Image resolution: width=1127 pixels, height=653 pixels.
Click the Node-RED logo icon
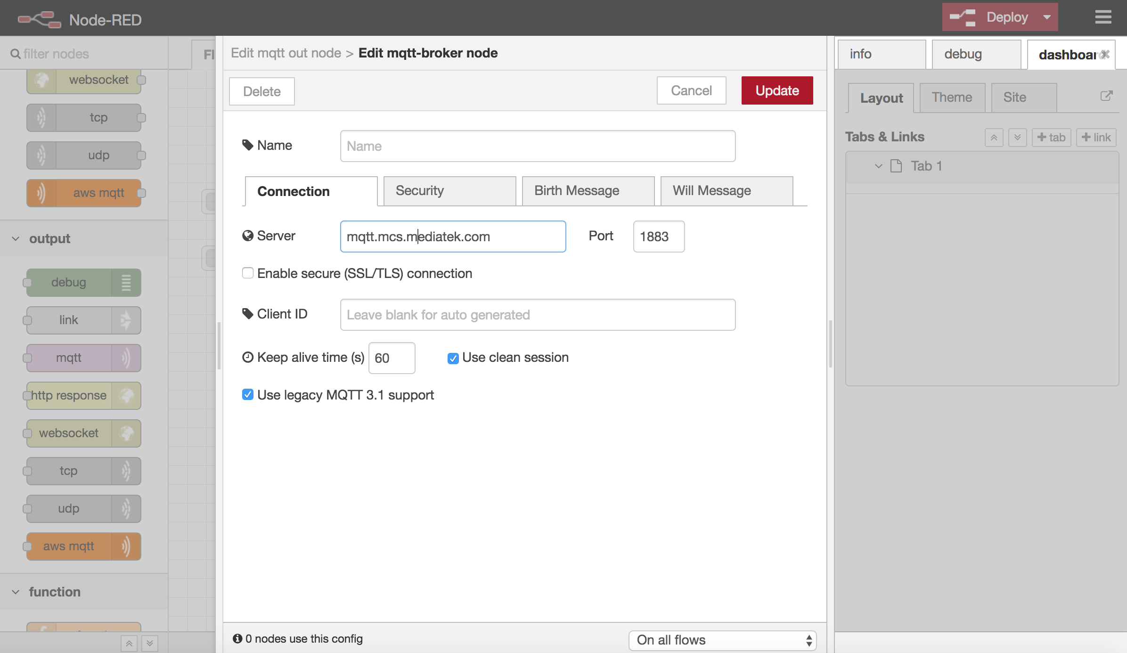[x=40, y=19]
